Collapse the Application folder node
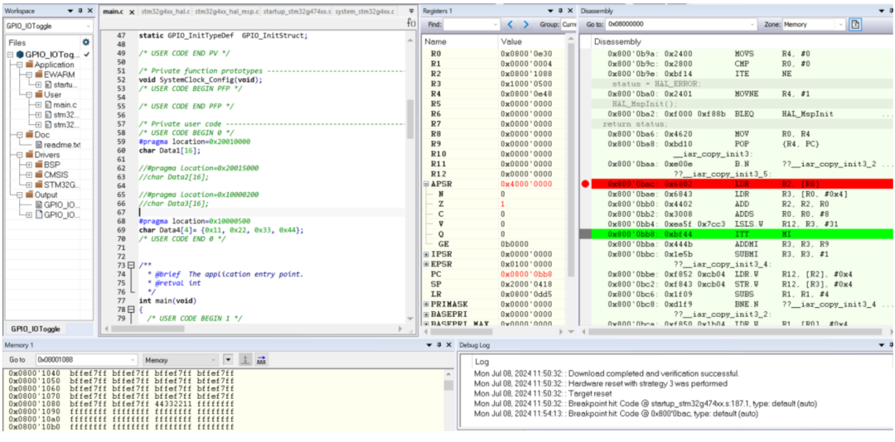Screen dimensions: 895x442 pyautogui.click(x=20, y=65)
